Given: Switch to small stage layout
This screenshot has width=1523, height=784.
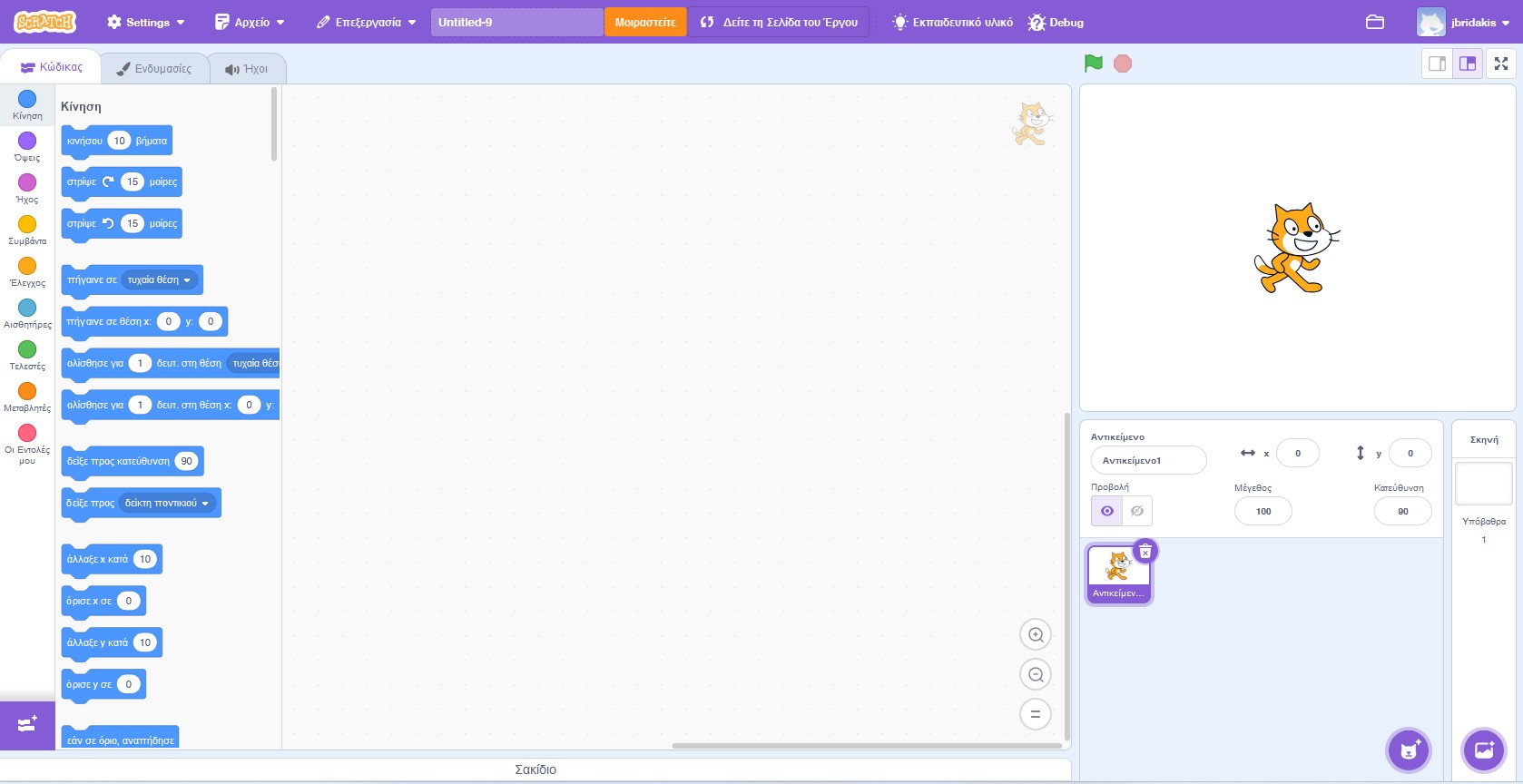Looking at the screenshot, I should [x=1438, y=64].
